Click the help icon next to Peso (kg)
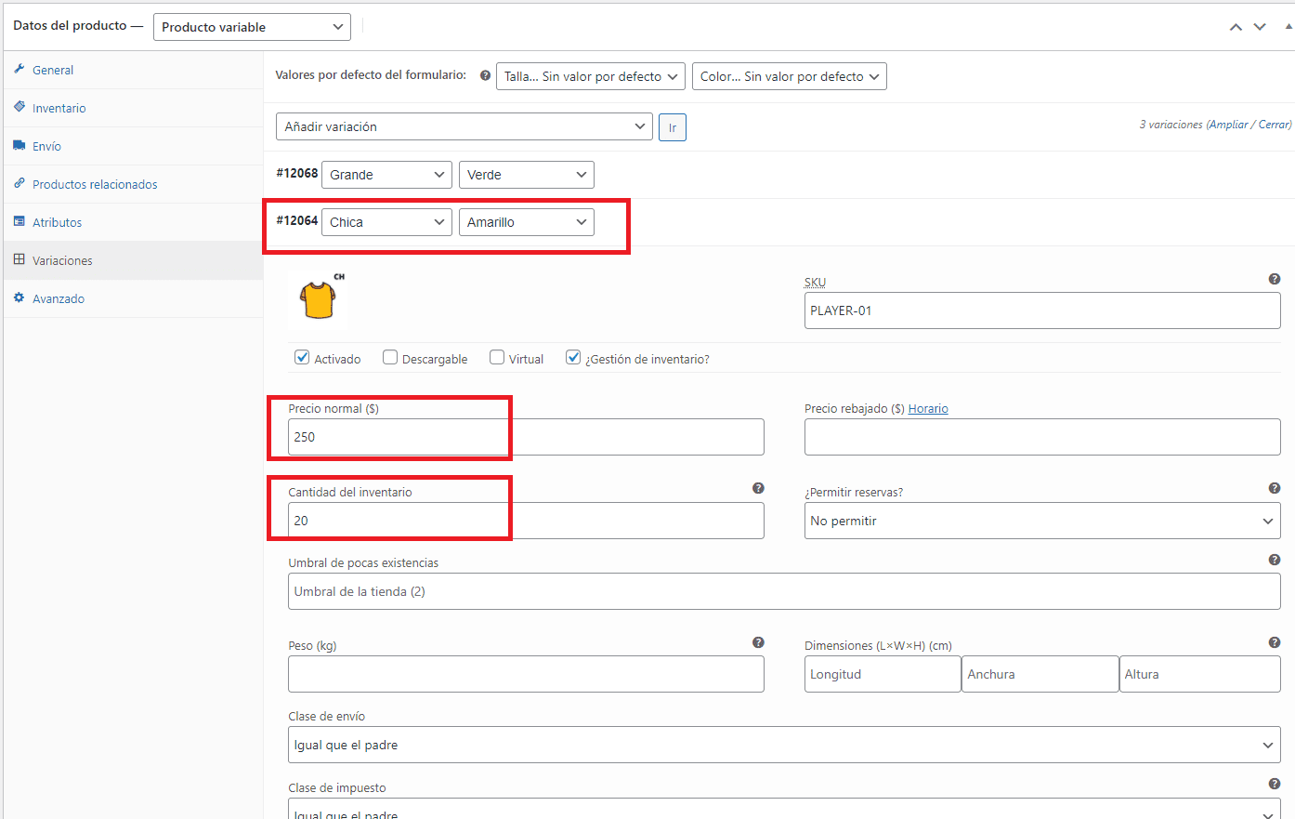1295x819 pixels. (x=758, y=642)
